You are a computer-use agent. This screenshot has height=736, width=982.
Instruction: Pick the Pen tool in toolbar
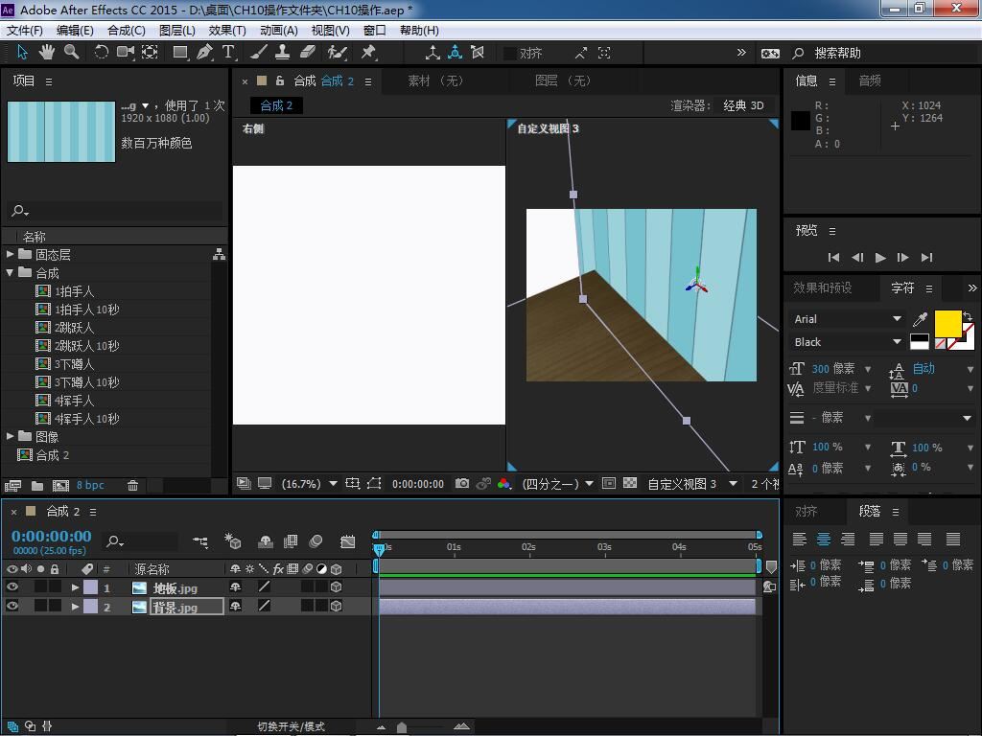tap(204, 53)
